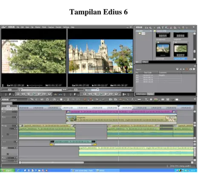Select the pink clip on the top video track
Viewport: 198px width, 174px height.
coord(121,112)
